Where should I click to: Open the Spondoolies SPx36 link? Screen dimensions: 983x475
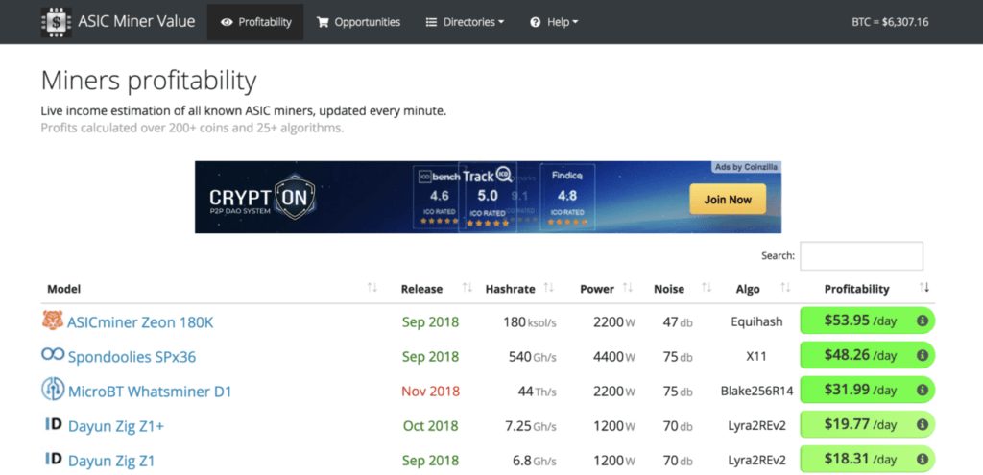(132, 357)
